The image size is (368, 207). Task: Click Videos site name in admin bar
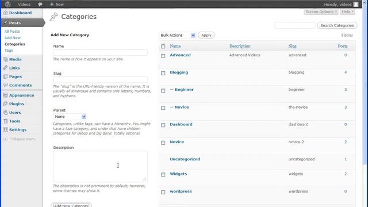[x=24, y=4]
